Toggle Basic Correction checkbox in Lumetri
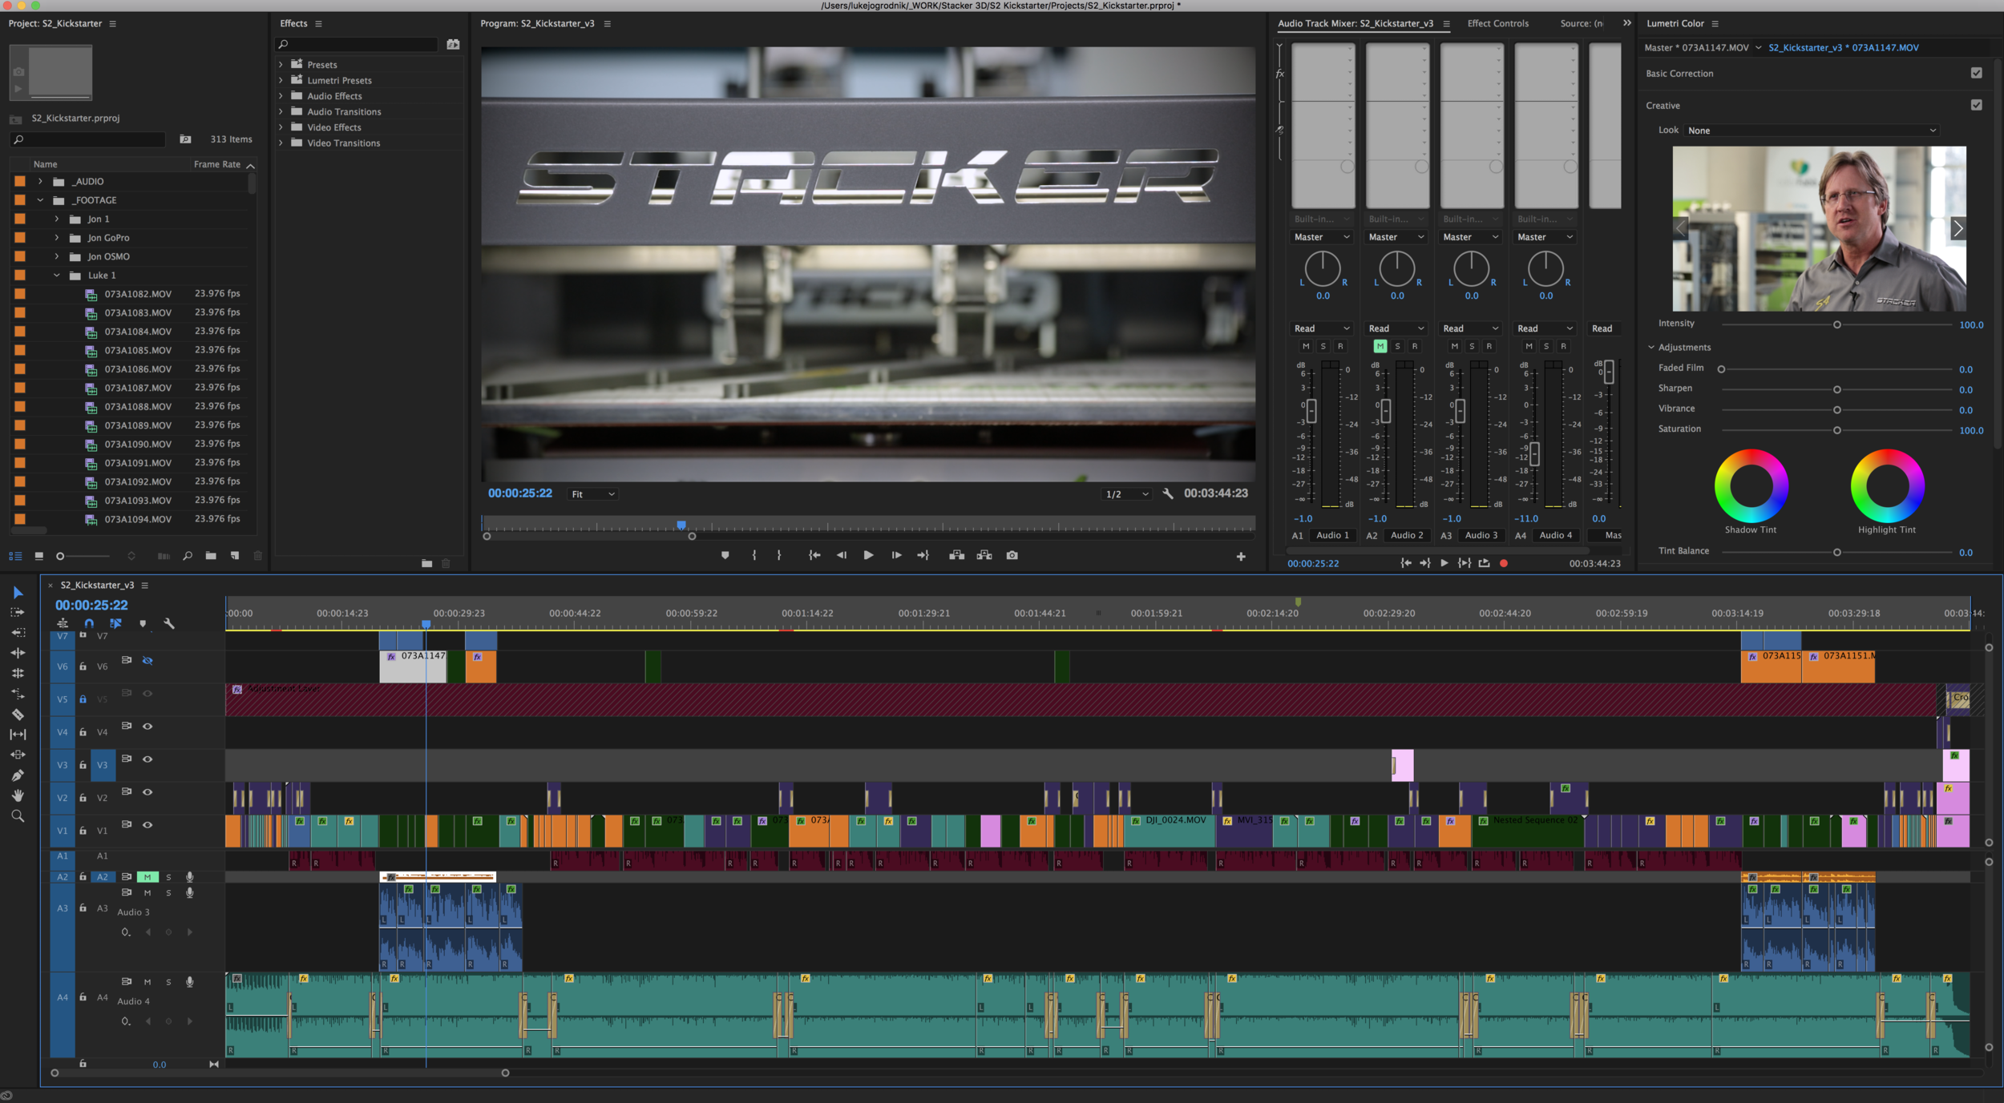 point(1977,73)
